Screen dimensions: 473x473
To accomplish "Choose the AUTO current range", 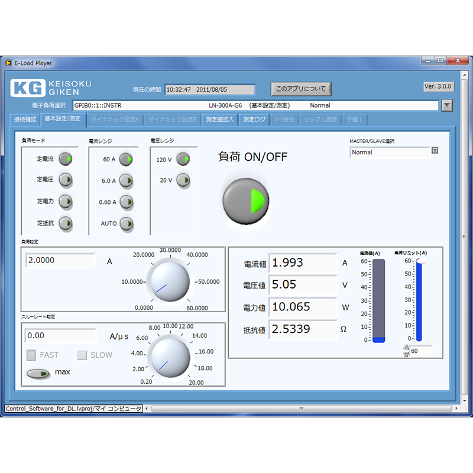I will coord(126,223).
